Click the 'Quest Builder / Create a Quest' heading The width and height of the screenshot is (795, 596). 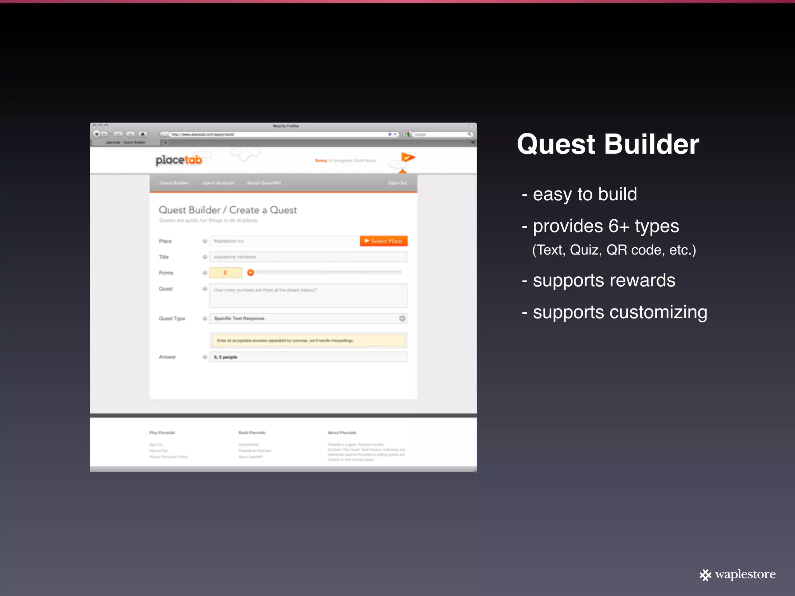[x=228, y=210]
